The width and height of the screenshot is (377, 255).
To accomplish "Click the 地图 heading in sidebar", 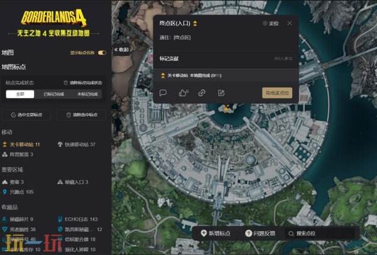I will coord(8,53).
